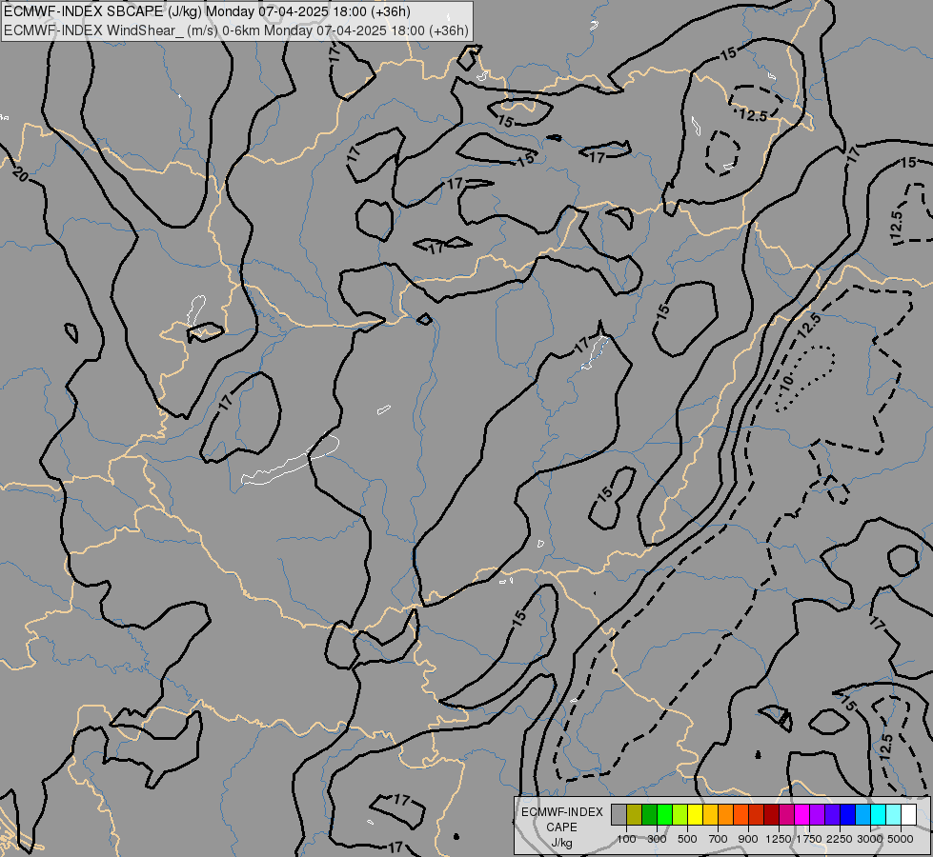Pick the pure blue legend swatch
Image resolution: width=933 pixels, height=857 pixels.
848,814
